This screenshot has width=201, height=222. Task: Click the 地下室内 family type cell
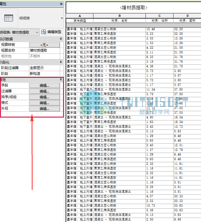click(80, 127)
